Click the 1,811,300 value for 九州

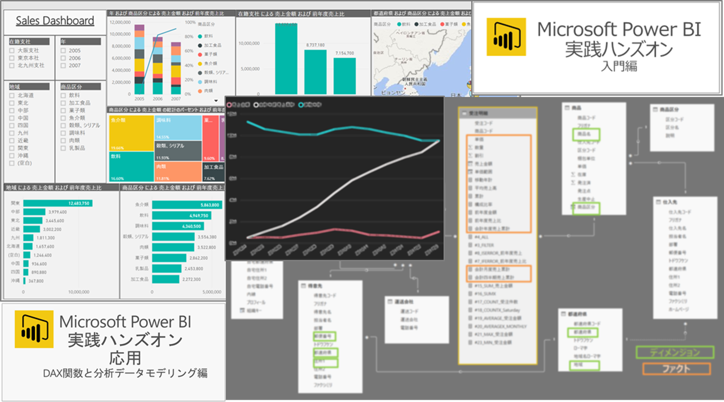[x=46, y=238]
